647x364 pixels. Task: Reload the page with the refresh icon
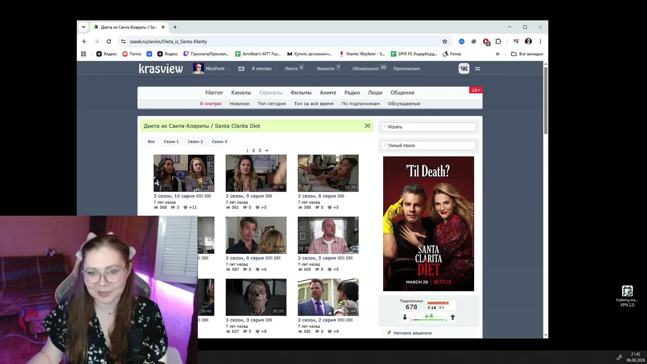pyautogui.click(x=109, y=41)
